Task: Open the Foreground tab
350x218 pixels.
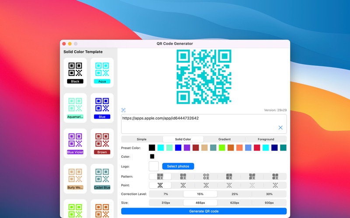Action: pyautogui.click(x=266, y=139)
